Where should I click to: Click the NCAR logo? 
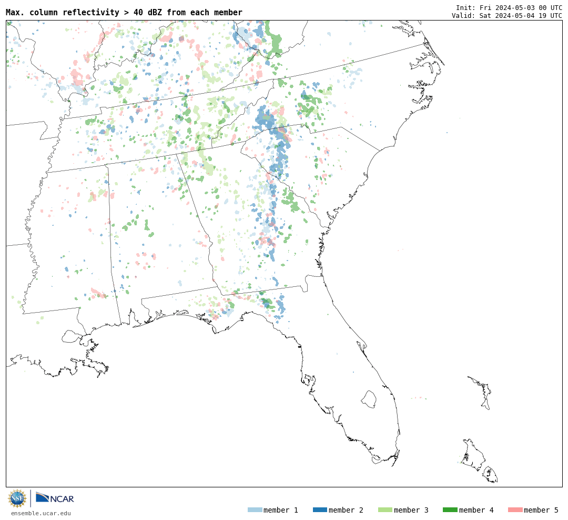point(55,498)
